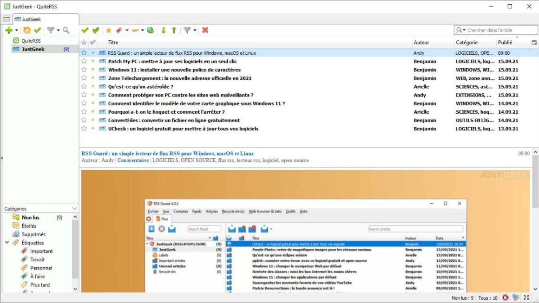Star the Windows 11 police de caractères article
This screenshot has width=539, height=303.
coord(84,70)
